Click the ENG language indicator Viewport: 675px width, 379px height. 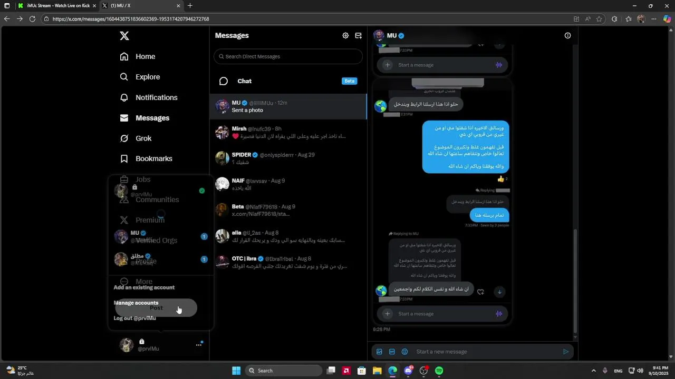pos(618,371)
